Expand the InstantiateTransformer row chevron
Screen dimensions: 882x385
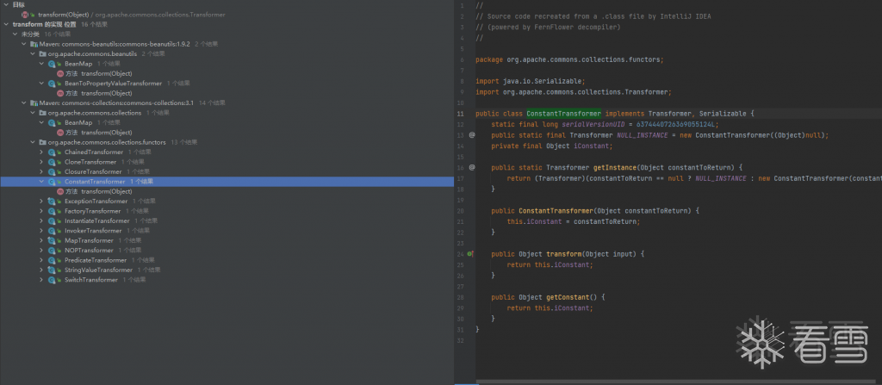(x=41, y=220)
